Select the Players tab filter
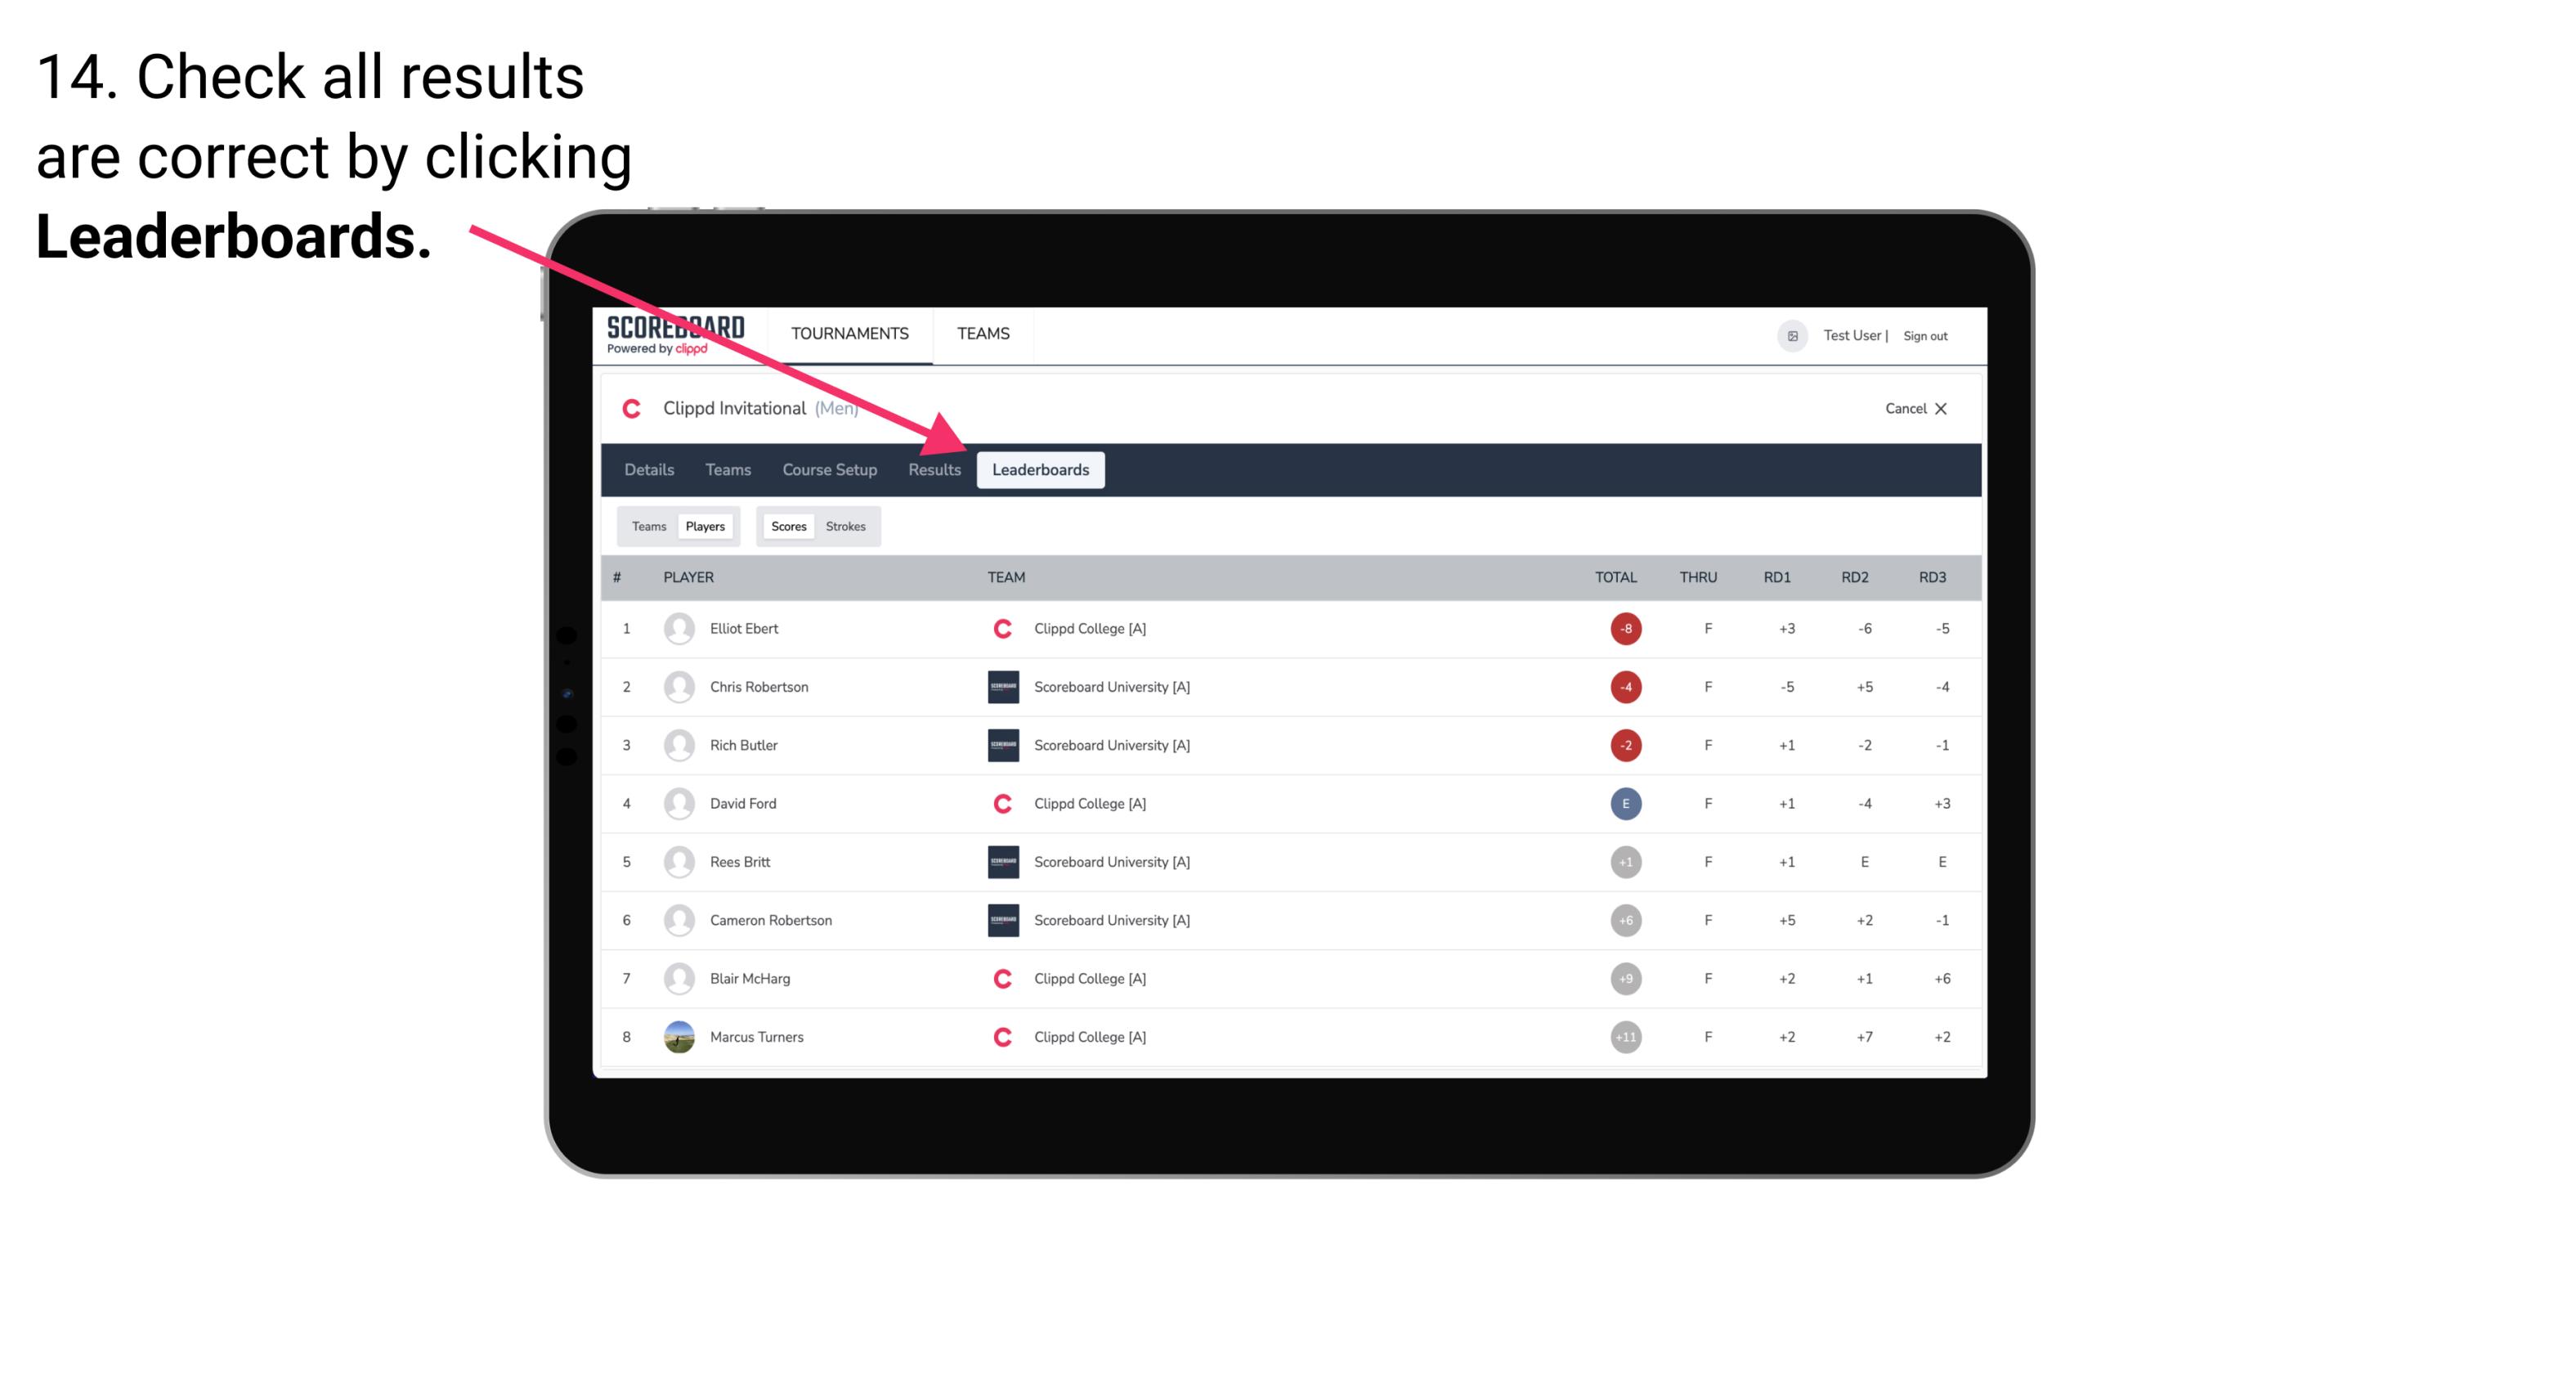Viewport: 2576px width, 1386px height. pos(705,526)
